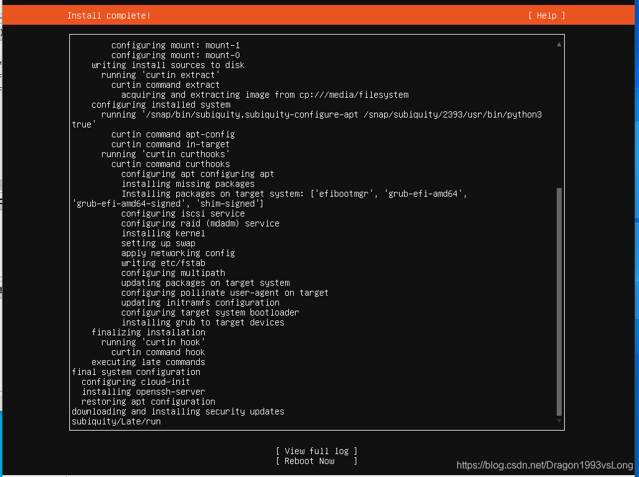Click the View full log button
Image resolution: width=639 pixels, height=477 pixels.
pyautogui.click(x=316, y=451)
